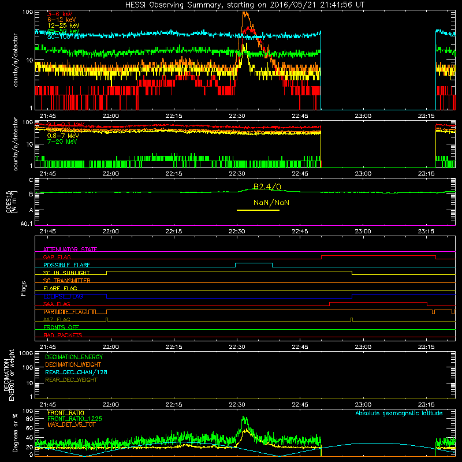Click the yellow "FLARE_FLAG" label
The width and height of the screenshot is (462, 462).
coord(60,288)
